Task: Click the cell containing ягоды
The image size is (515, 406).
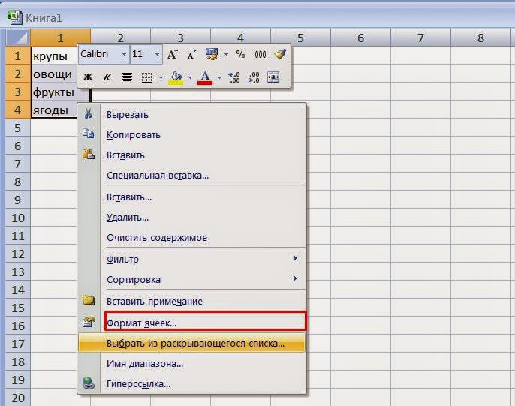Action: [x=54, y=110]
